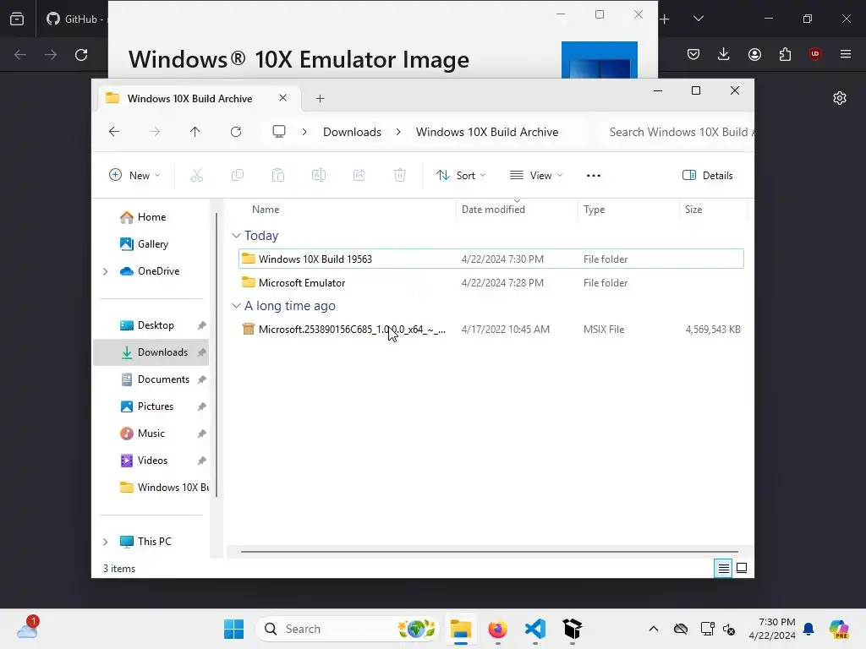Click the uBlock Origin extension icon
Image resolution: width=866 pixels, height=649 pixels.
click(x=814, y=54)
